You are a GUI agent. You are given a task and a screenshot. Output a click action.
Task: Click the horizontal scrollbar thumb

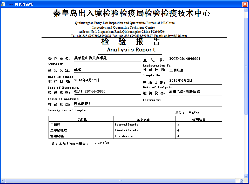[x=120, y=180]
